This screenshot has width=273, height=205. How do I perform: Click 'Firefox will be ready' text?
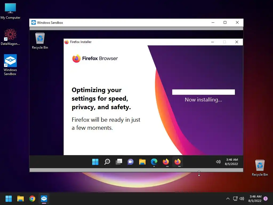pos(106,124)
